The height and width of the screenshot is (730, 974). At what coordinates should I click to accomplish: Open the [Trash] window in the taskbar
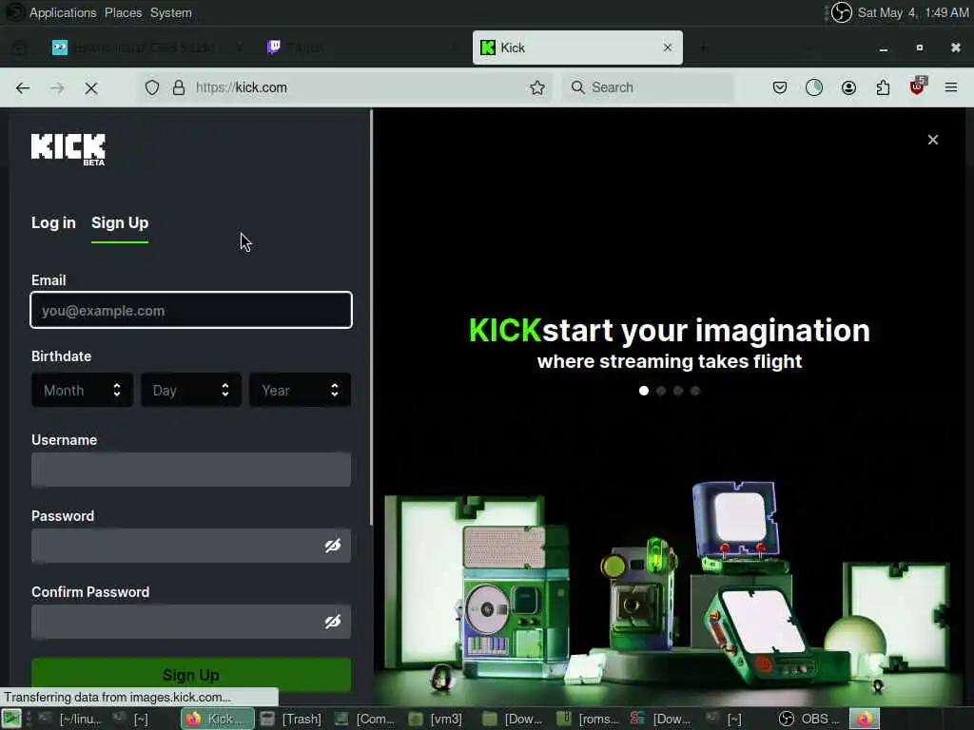pos(292,719)
